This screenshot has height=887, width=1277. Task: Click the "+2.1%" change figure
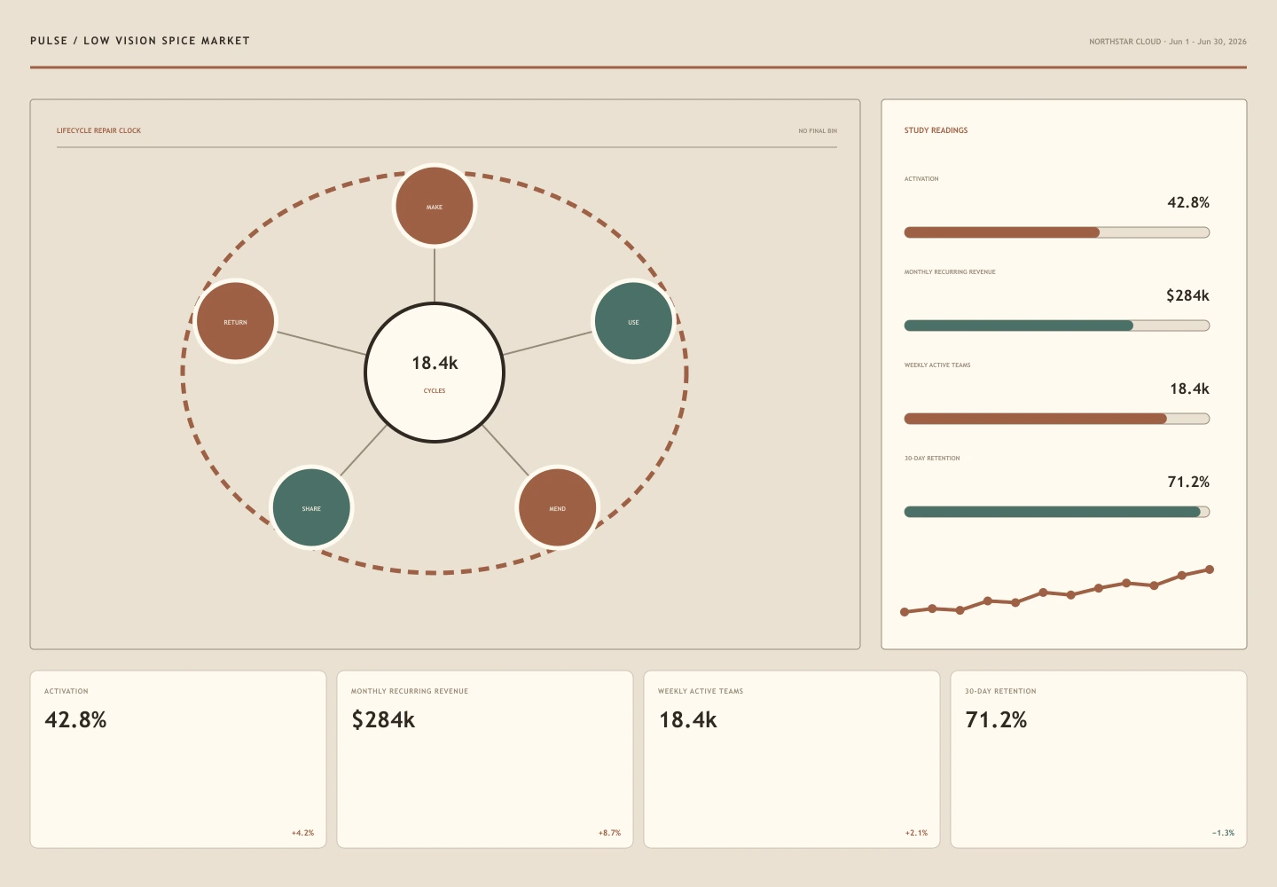[916, 833]
